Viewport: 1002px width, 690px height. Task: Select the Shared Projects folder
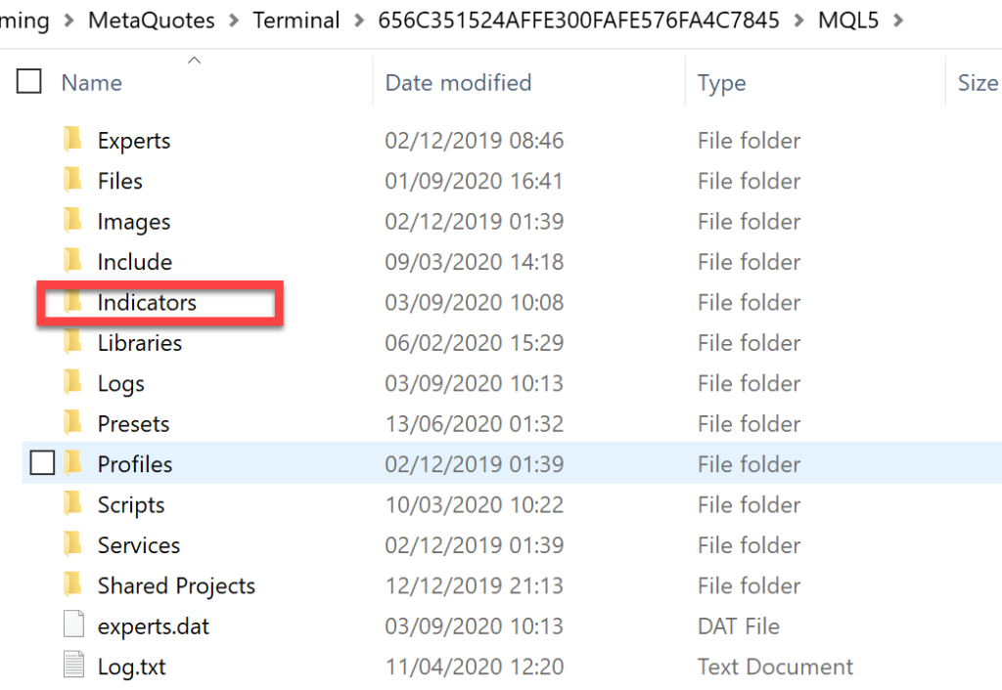tap(176, 585)
